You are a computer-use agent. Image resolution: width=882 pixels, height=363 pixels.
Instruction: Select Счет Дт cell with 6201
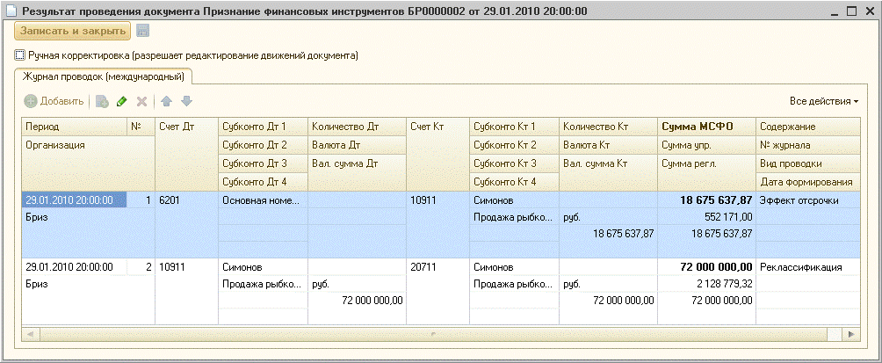point(185,200)
